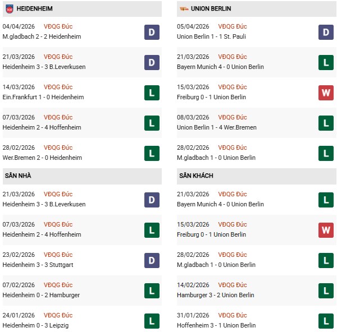This screenshot has height=332, width=337.
Task: Open match Wer.Bremen 2 - 0 Heidenheim
Action: [42, 158]
